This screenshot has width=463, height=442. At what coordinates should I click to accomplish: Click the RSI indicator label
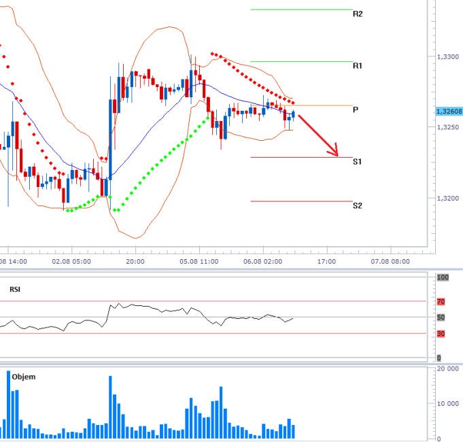tap(15, 290)
